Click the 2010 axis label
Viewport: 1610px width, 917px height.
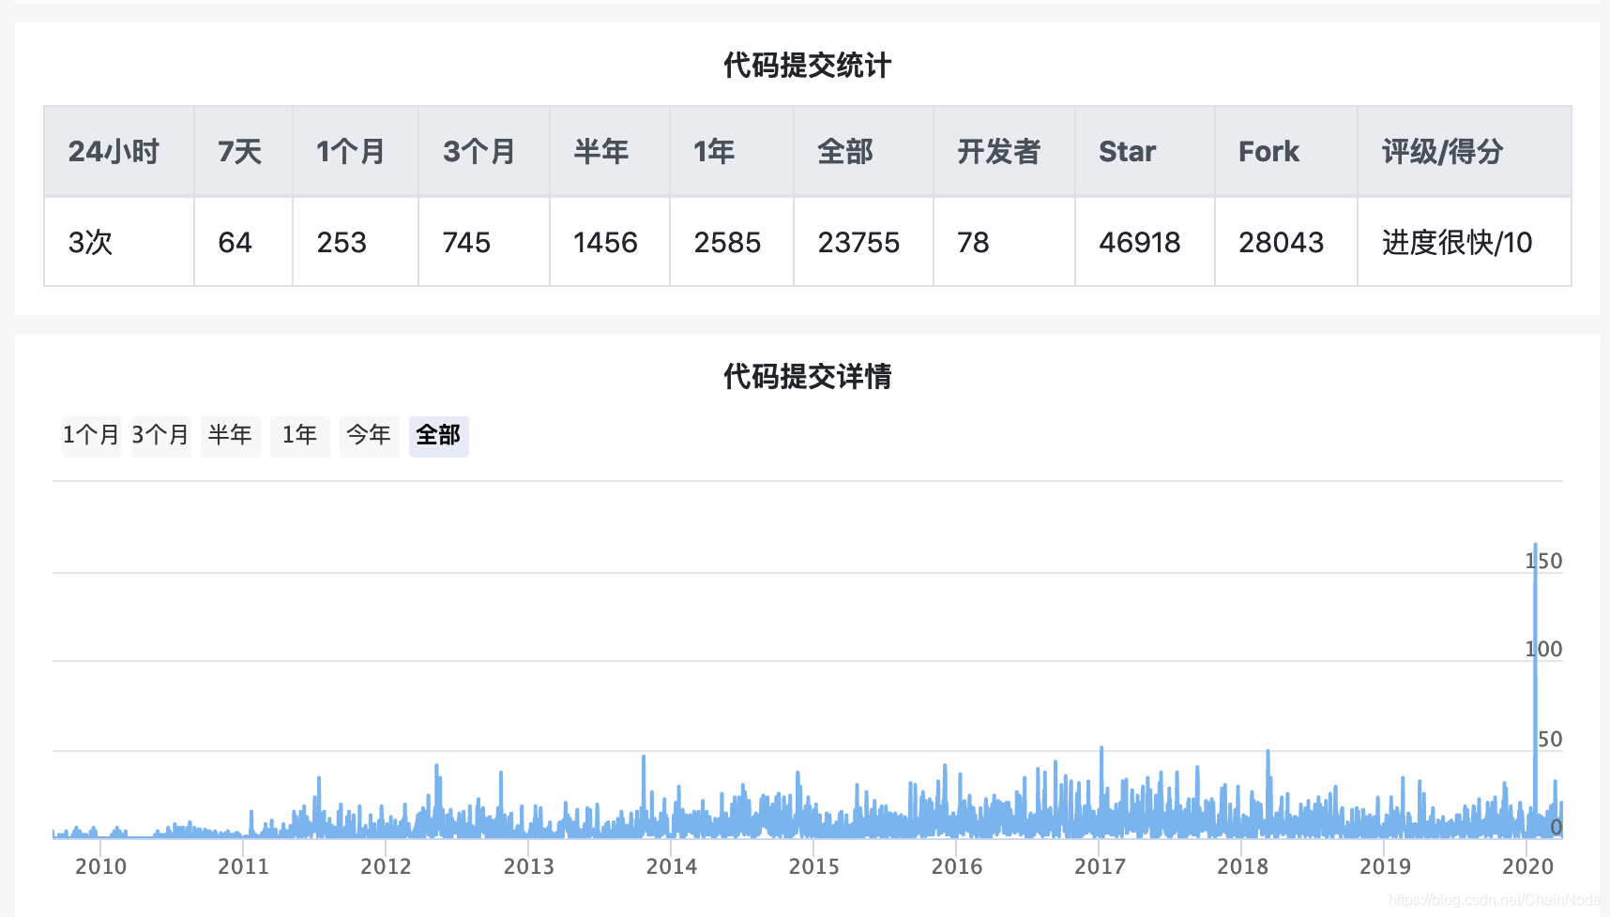click(100, 866)
